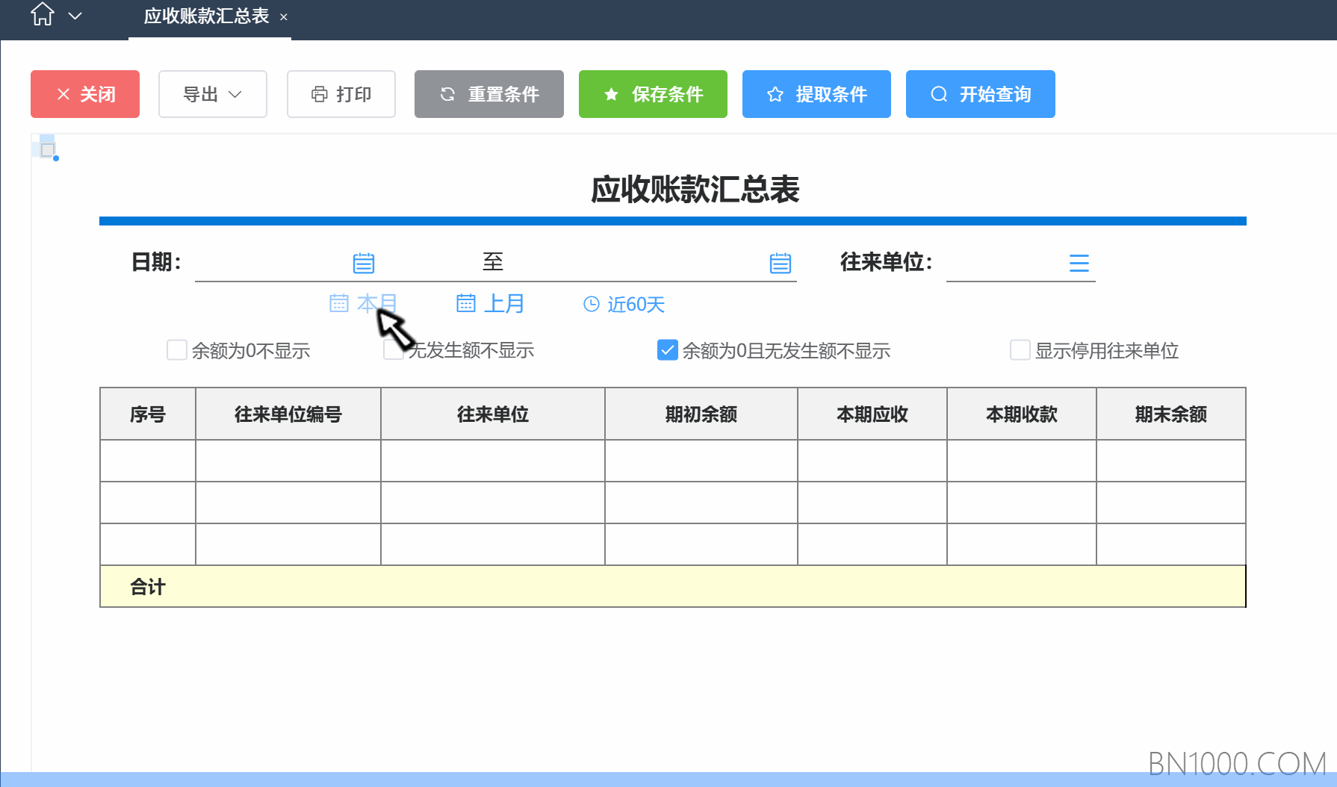Click the 往来单位 input field
Viewport: 1337px width, 787px height.
(1005, 263)
